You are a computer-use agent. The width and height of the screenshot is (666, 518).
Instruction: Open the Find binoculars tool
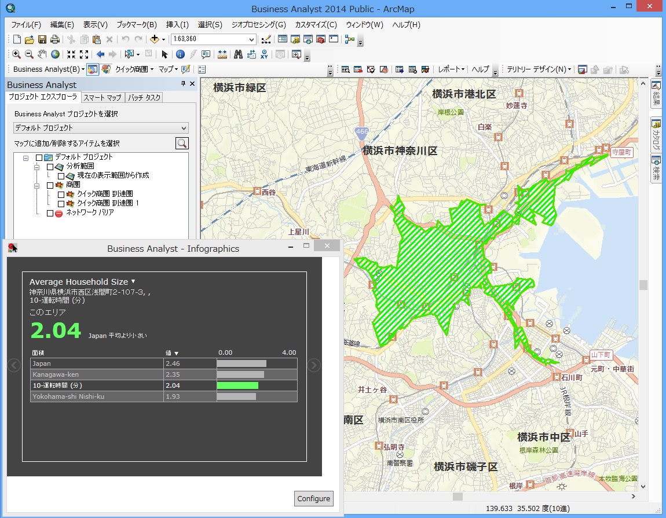pyautogui.click(x=237, y=54)
